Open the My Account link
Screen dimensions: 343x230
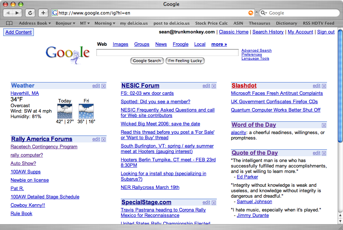(300, 32)
